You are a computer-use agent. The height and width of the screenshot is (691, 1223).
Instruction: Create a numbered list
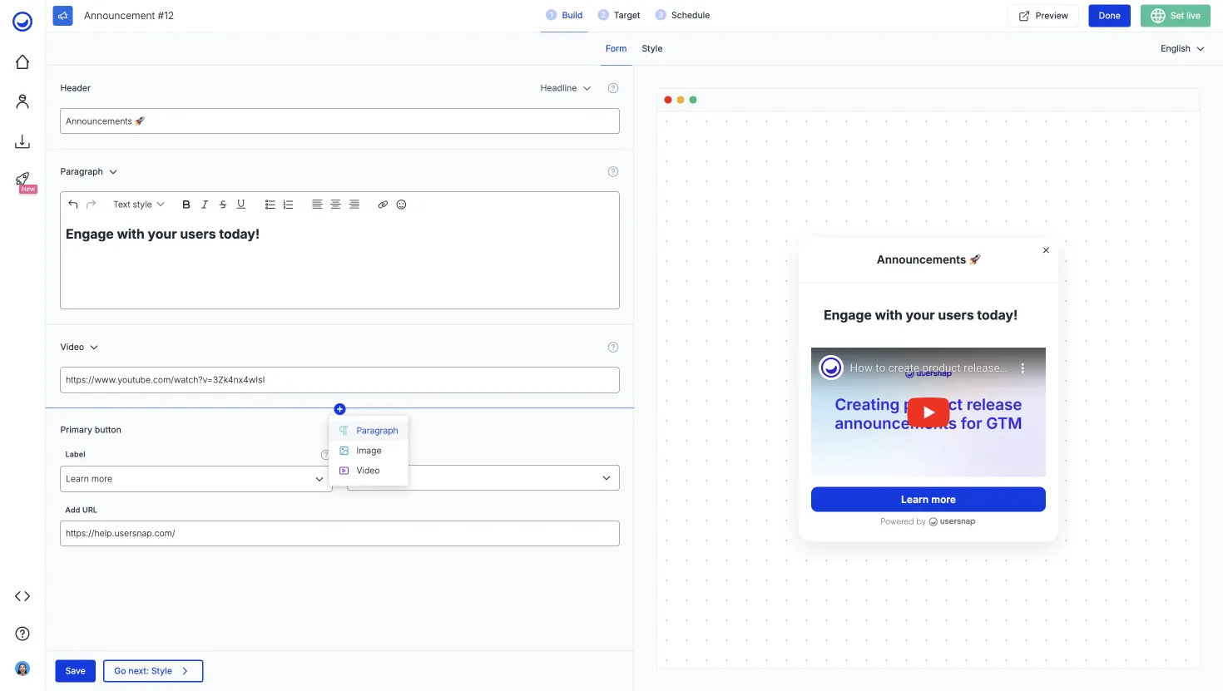click(288, 204)
